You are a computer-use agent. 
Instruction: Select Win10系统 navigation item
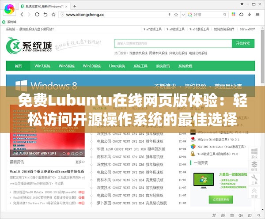coord(92,66)
